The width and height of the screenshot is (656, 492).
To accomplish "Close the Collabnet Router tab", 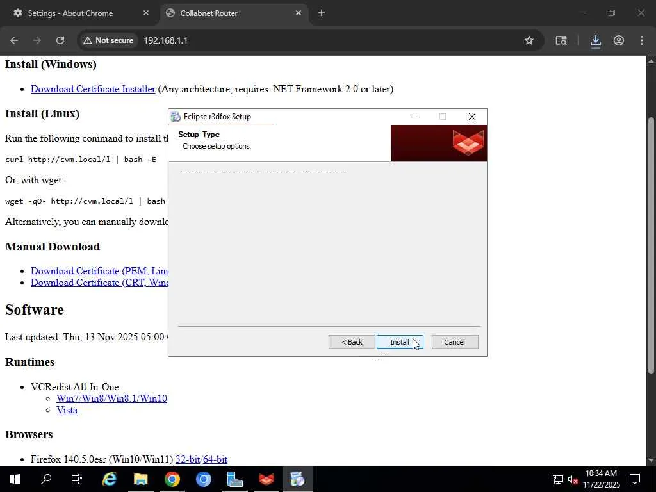I will (299, 13).
